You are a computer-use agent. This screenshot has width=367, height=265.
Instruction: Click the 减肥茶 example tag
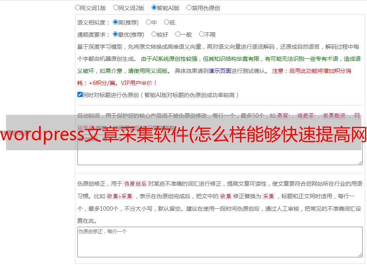306,116
